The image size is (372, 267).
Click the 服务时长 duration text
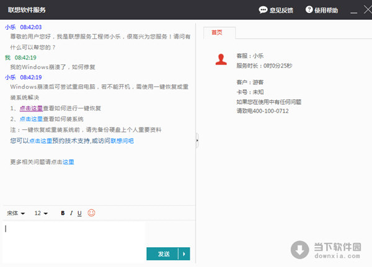click(264, 66)
